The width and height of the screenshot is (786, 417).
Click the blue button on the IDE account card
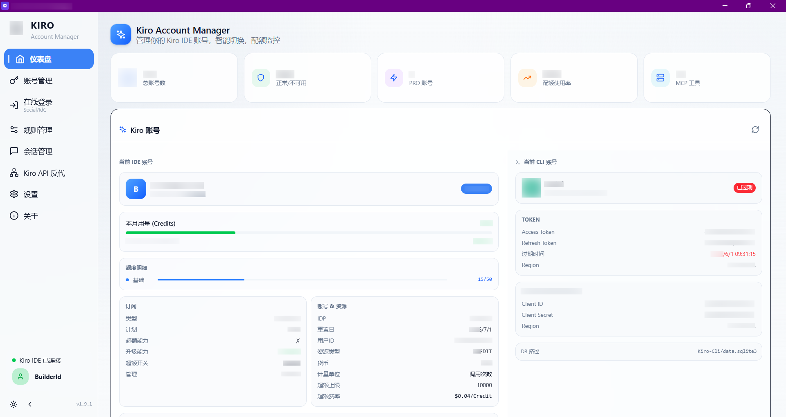pos(477,188)
